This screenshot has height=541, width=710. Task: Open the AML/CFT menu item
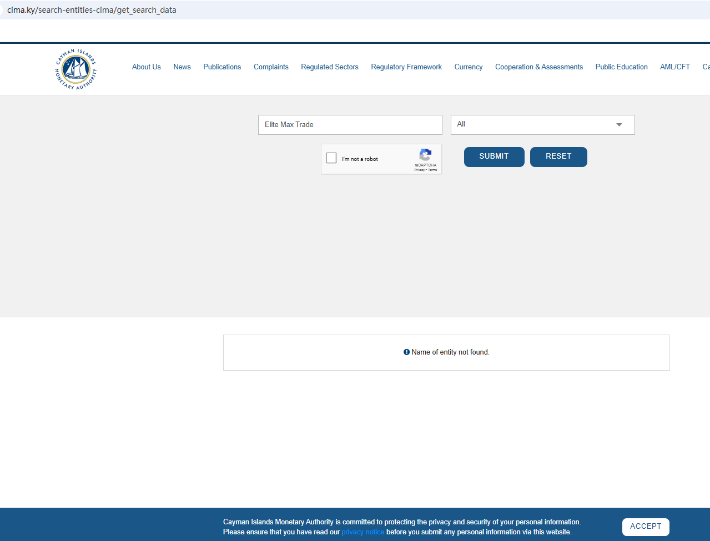pyautogui.click(x=675, y=67)
